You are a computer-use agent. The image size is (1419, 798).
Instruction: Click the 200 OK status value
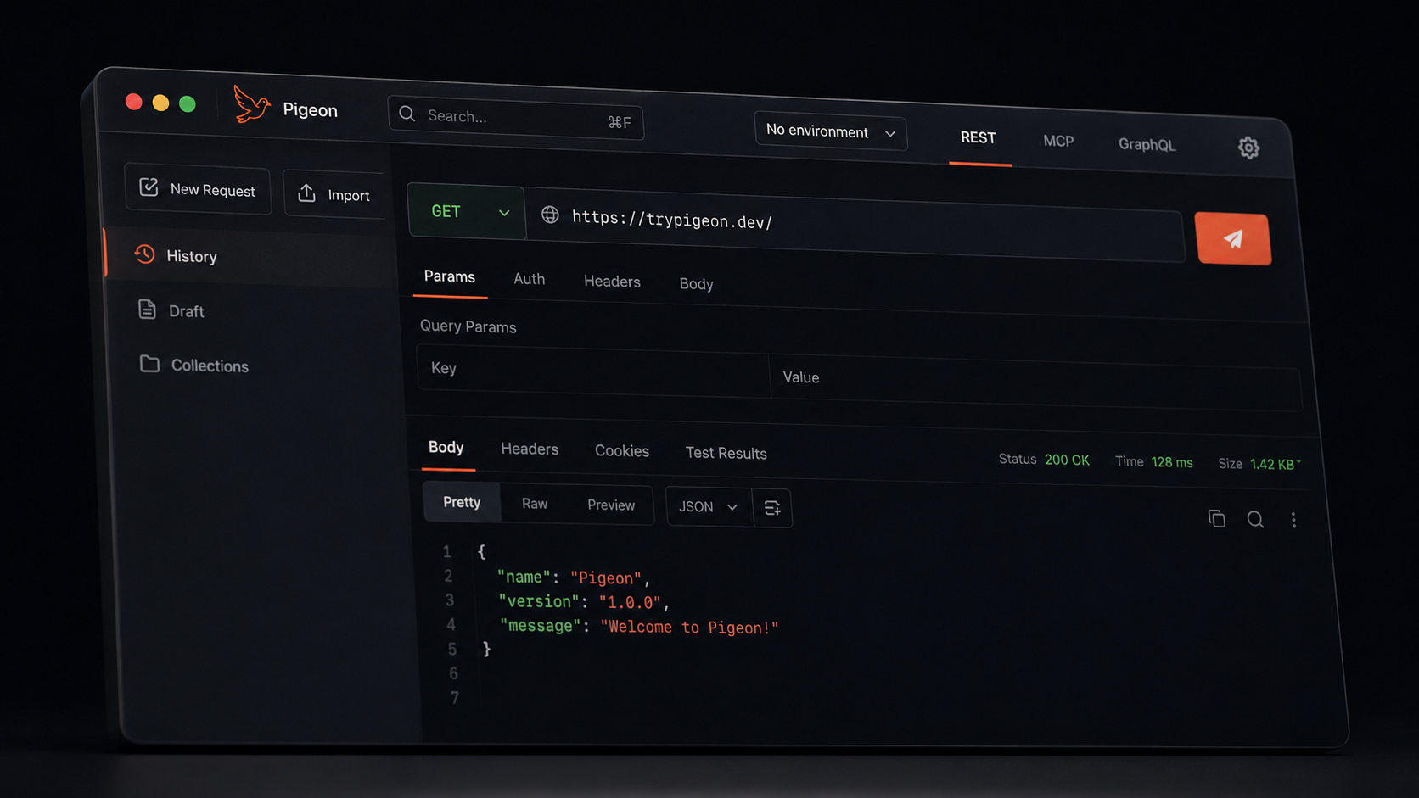coord(1067,460)
